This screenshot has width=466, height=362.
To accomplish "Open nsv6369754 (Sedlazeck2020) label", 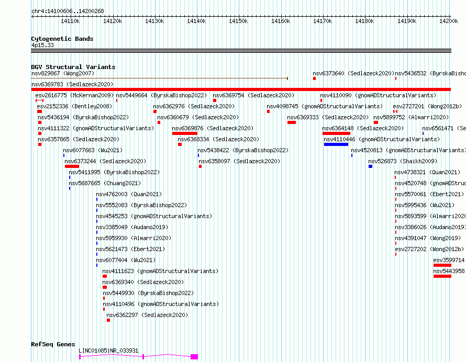I will [253, 95].
